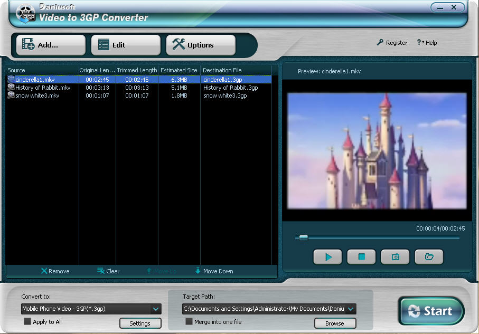The image size is (479, 334).
Task: Click the Destination File column header
Action: tap(236, 70)
